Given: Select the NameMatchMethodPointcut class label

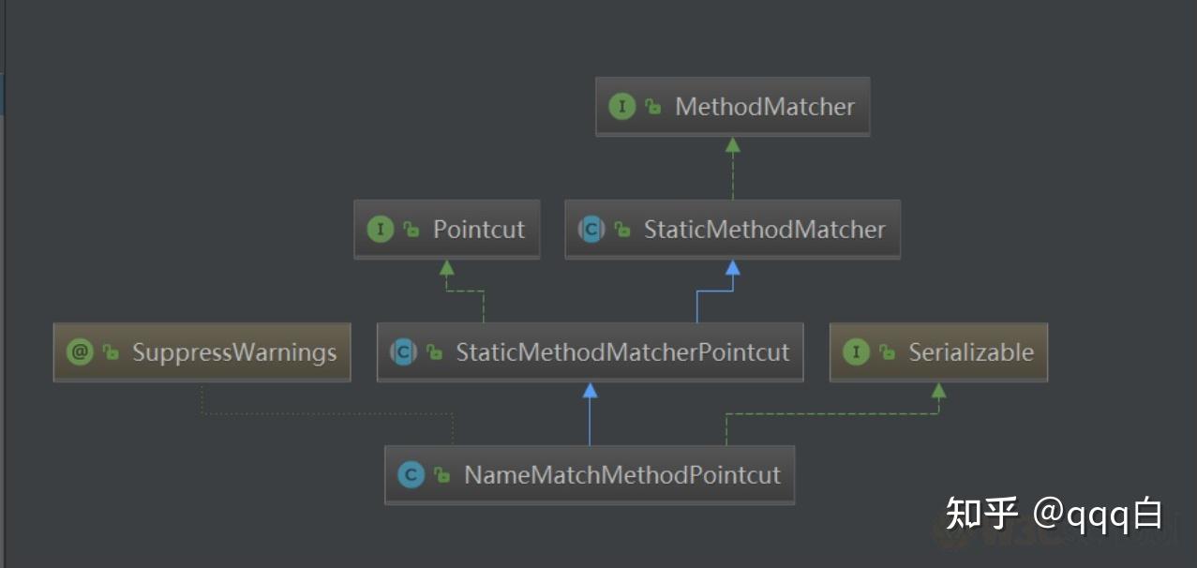Looking at the screenshot, I should click(x=622, y=475).
